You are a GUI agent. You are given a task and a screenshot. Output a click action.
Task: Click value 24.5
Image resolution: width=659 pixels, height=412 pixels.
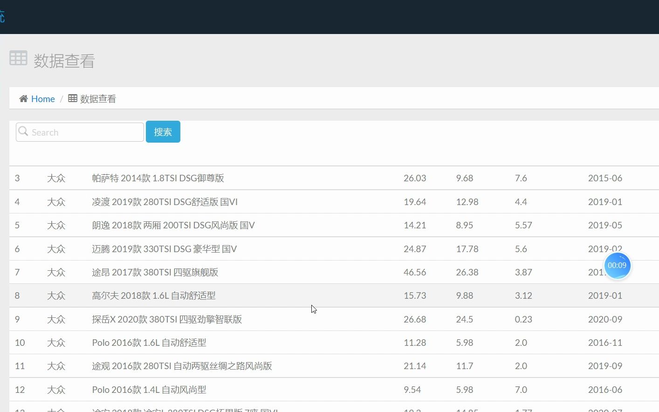[465, 319]
